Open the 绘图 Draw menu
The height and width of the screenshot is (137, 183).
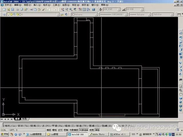point(66,5)
